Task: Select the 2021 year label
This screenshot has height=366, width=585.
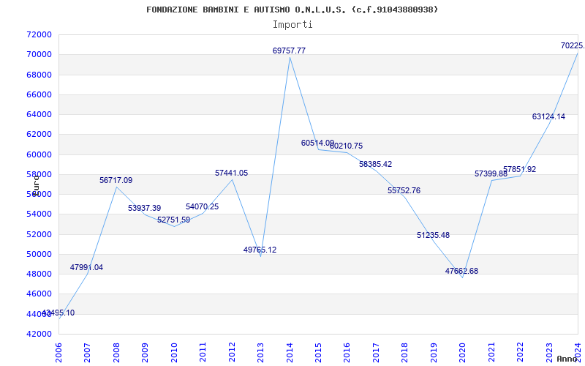Action: (491, 352)
